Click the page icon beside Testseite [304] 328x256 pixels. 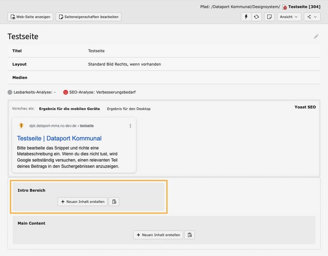pos(285,7)
